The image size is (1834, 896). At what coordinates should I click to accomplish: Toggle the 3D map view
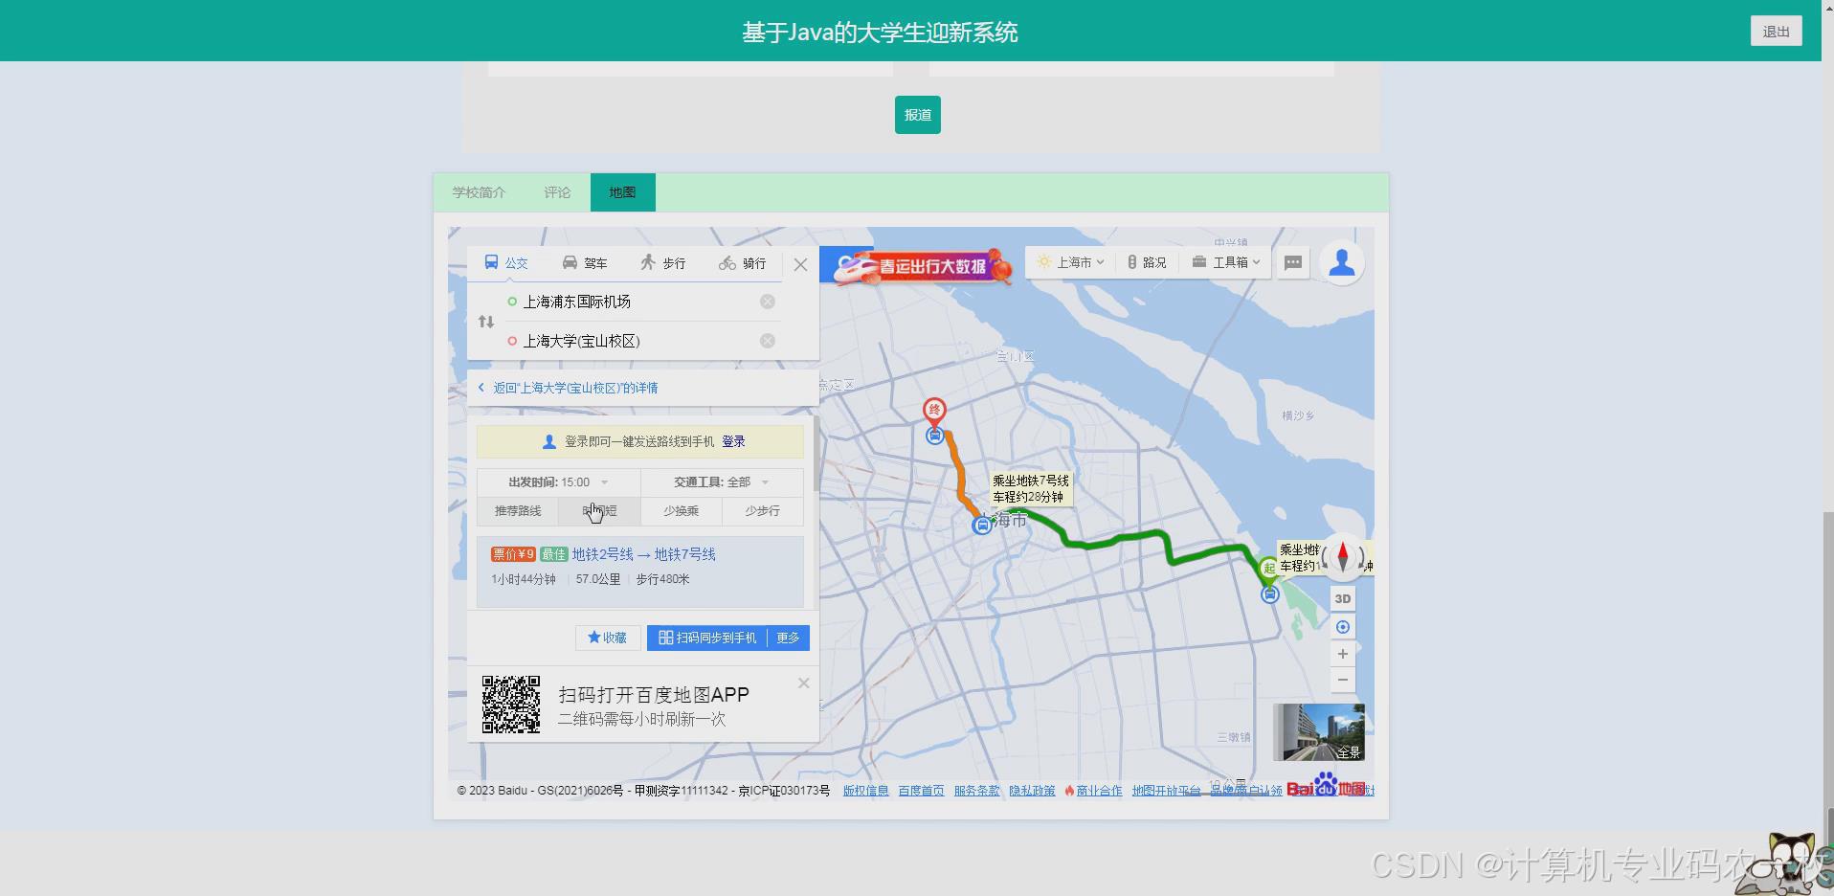tap(1343, 598)
